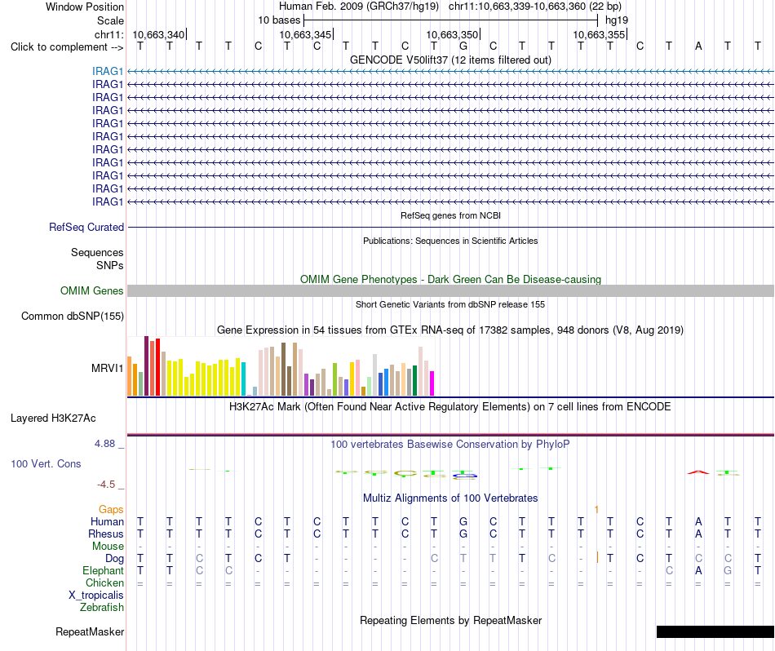775x651 pixels.
Task: Click the Window Position track label
Action: click(x=85, y=7)
